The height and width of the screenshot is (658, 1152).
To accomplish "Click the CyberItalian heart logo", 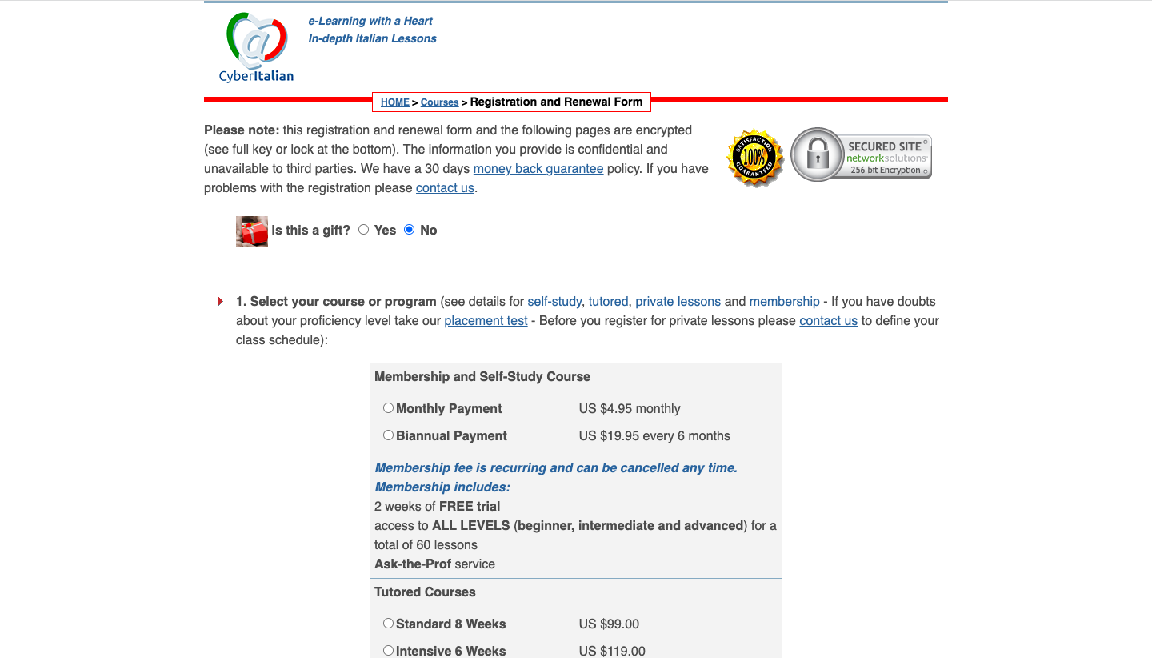I will (256, 47).
